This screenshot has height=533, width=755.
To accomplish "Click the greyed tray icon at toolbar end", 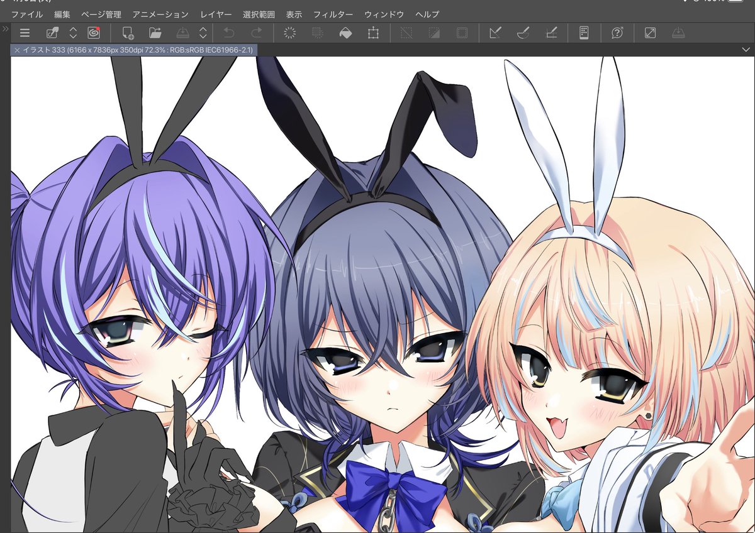I will click(x=678, y=33).
